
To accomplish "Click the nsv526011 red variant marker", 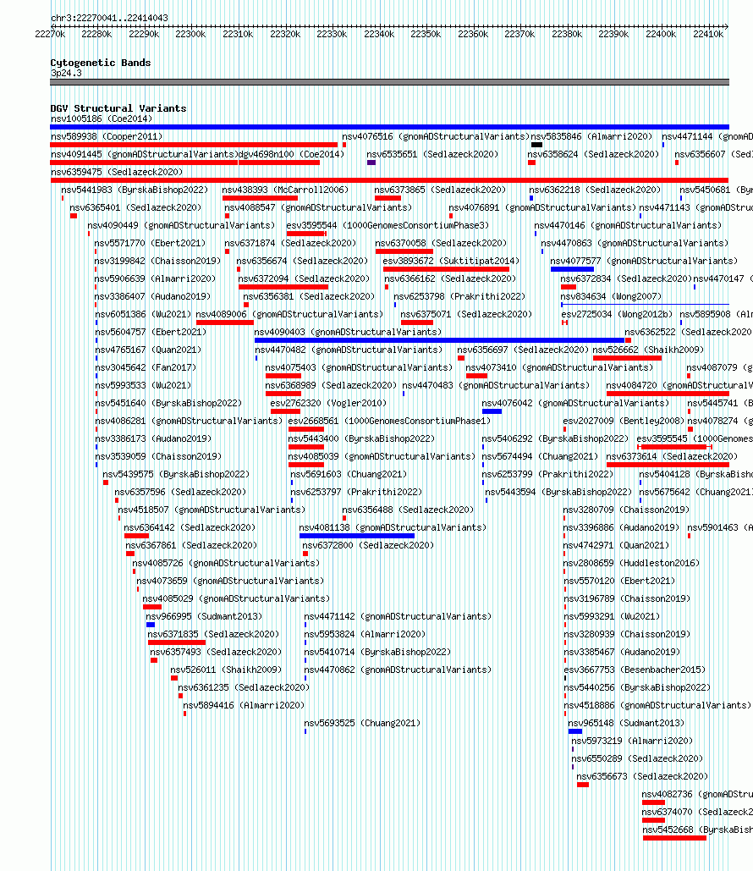I will 174,678.
